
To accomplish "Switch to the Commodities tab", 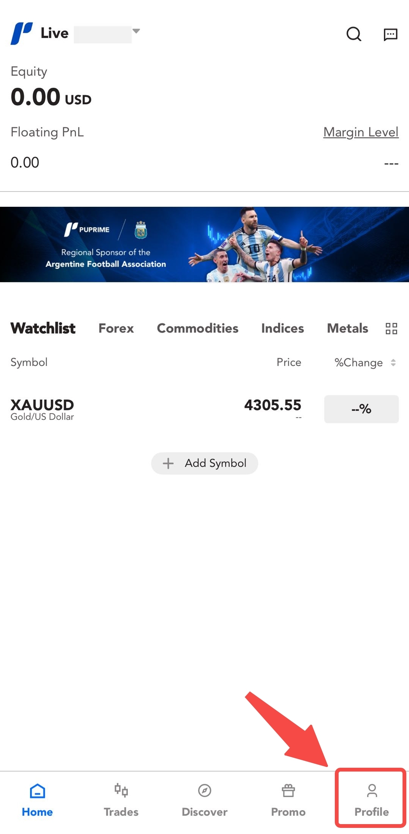I will click(x=197, y=328).
